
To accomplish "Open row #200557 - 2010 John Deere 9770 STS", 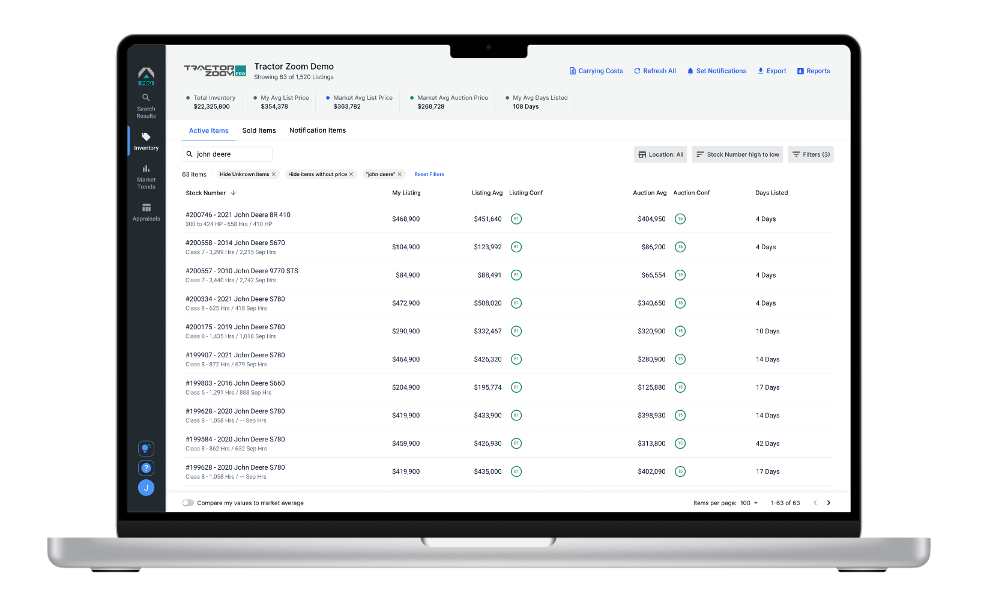I will coord(507,275).
